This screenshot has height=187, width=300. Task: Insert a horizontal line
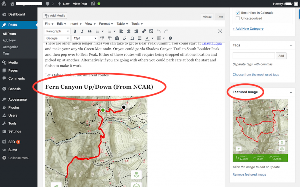point(140,38)
